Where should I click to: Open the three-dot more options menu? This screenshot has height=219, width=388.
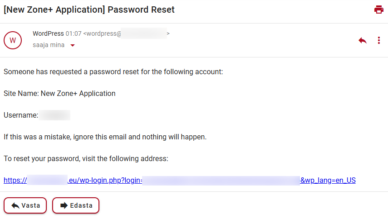pos(379,41)
